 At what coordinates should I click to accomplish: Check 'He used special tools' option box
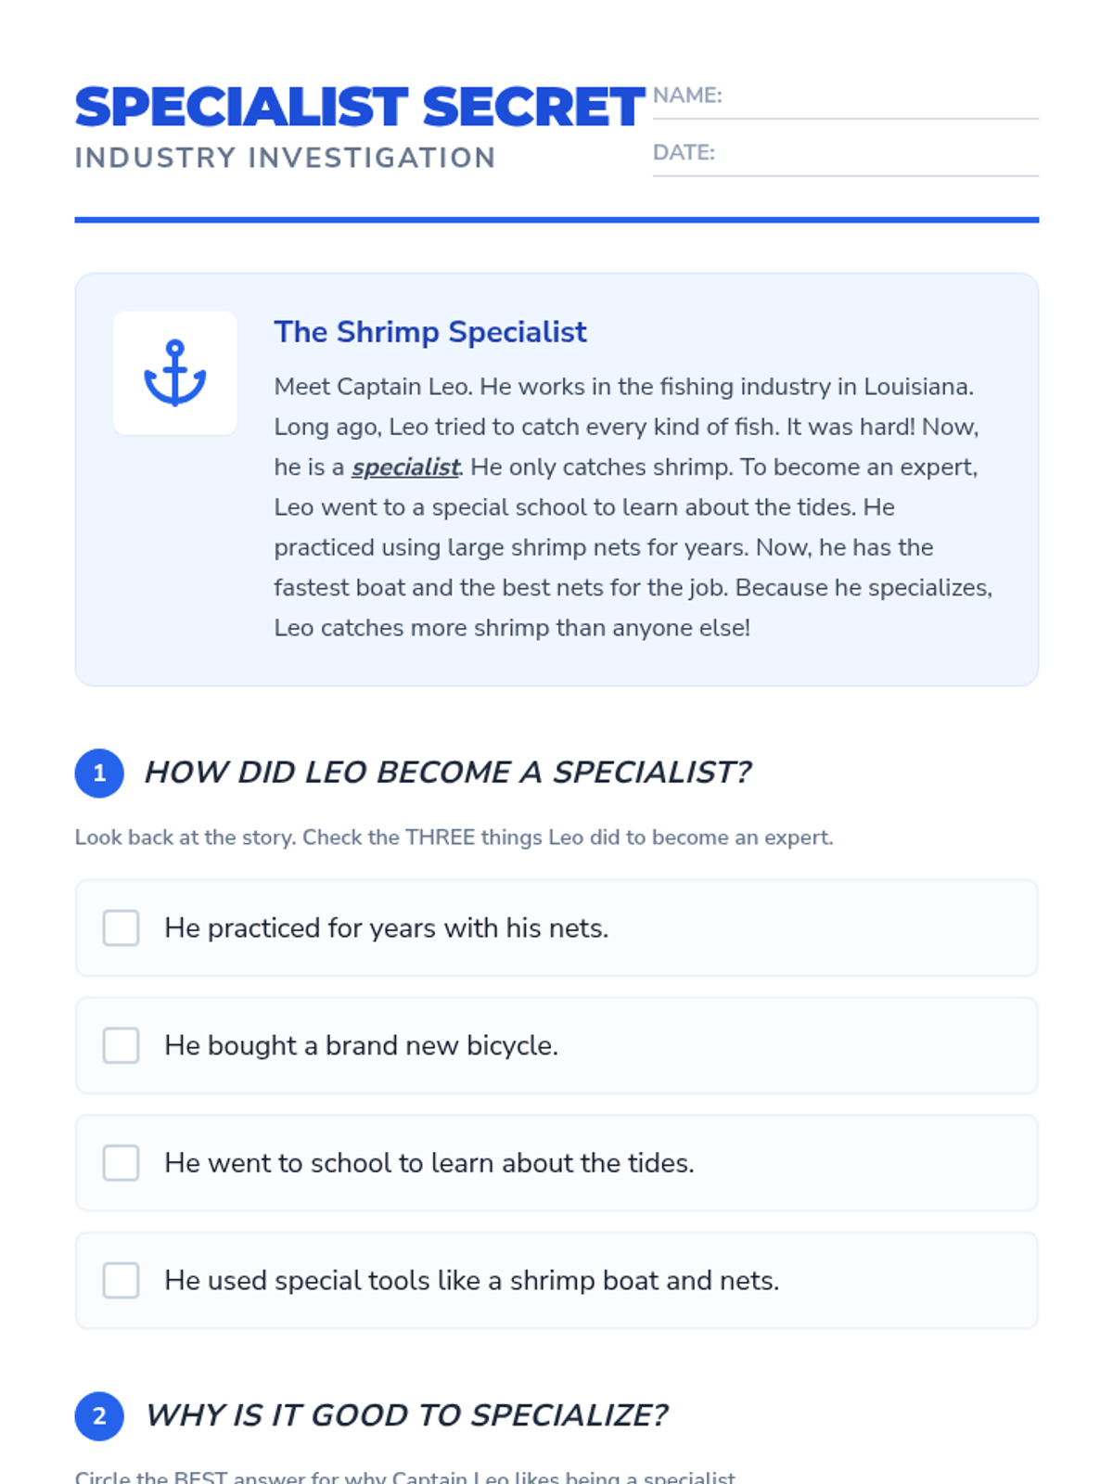coord(122,1280)
